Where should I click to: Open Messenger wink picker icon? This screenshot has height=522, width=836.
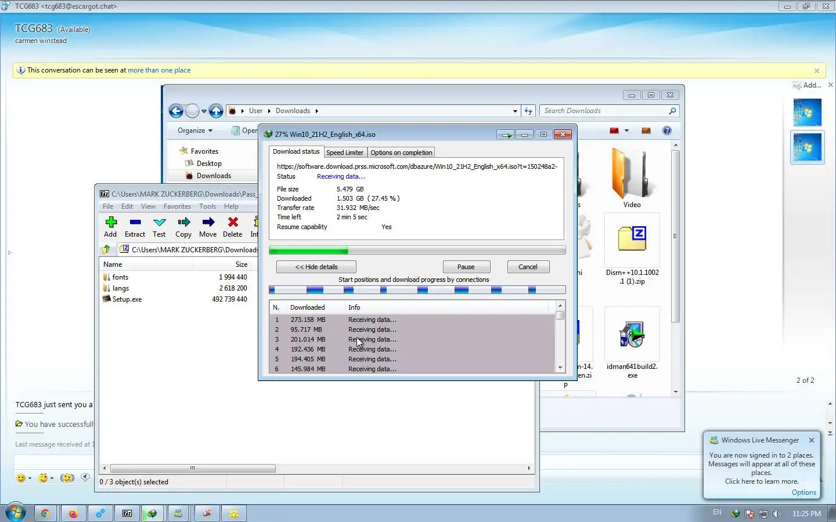click(43, 478)
